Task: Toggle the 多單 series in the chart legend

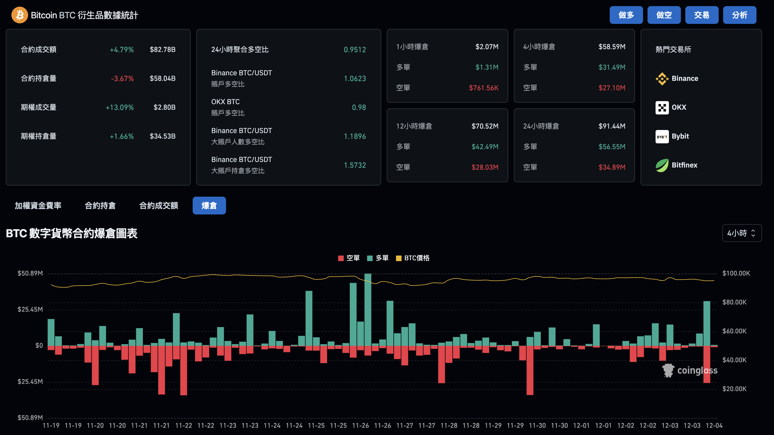Action: pyautogui.click(x=378, y=258)
